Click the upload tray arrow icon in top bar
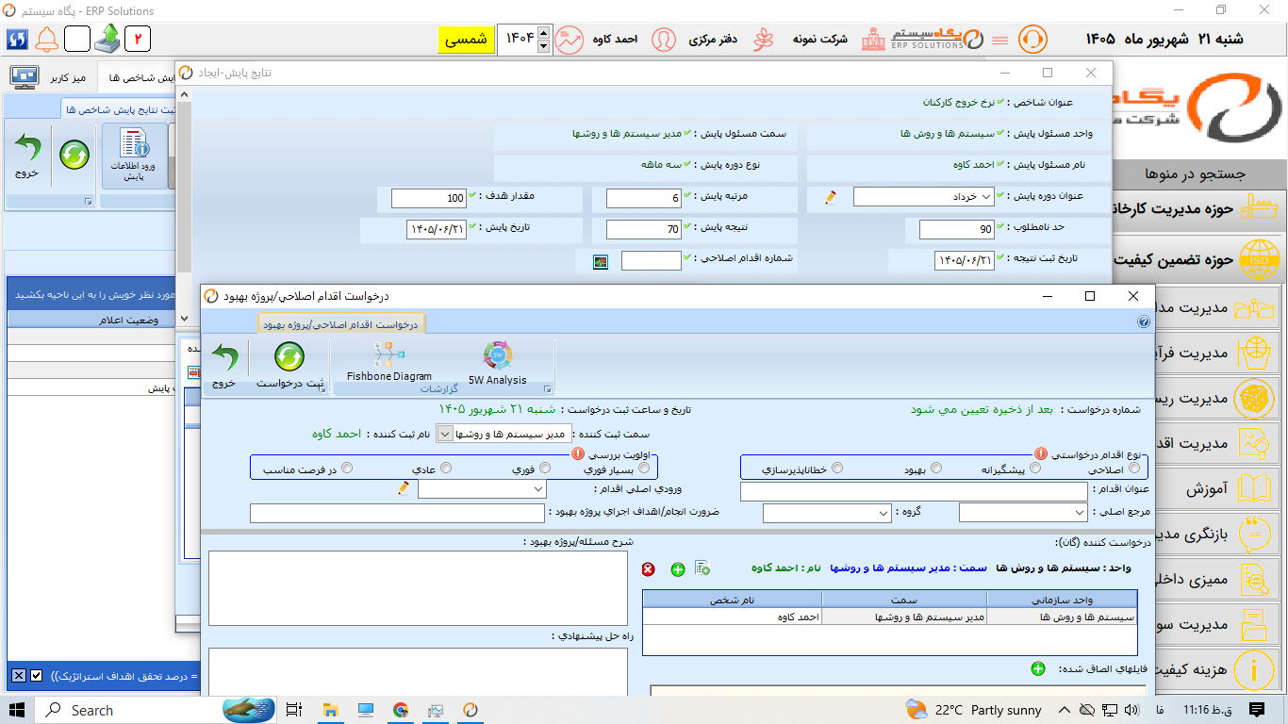This screenshot has width=1288, height=724. click(107, 39)
